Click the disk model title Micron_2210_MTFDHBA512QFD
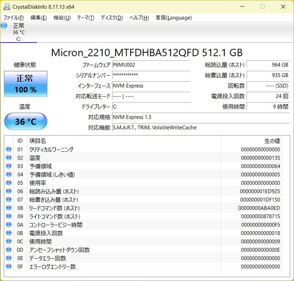294x281 pixels. (125, 53)
